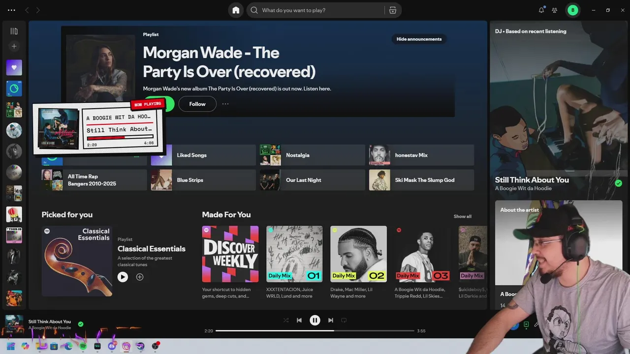The height and width of the screenshot is (354, 630).
Task: Add Classical Essentials to library
Action: [x=140, y=277]
